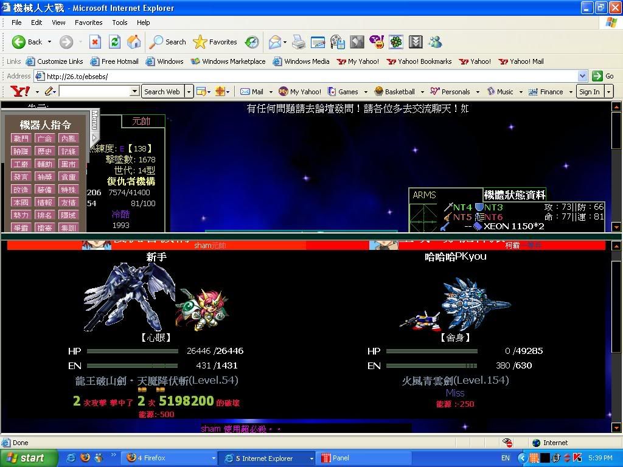The width and height of the screenshot is (623, 467).
Task: Open the Sign In dropdown arrow
Action: click(608, 92)
